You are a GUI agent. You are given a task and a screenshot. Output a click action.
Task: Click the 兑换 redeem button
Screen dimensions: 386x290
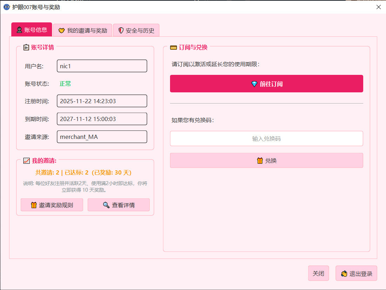click(266, 160)
